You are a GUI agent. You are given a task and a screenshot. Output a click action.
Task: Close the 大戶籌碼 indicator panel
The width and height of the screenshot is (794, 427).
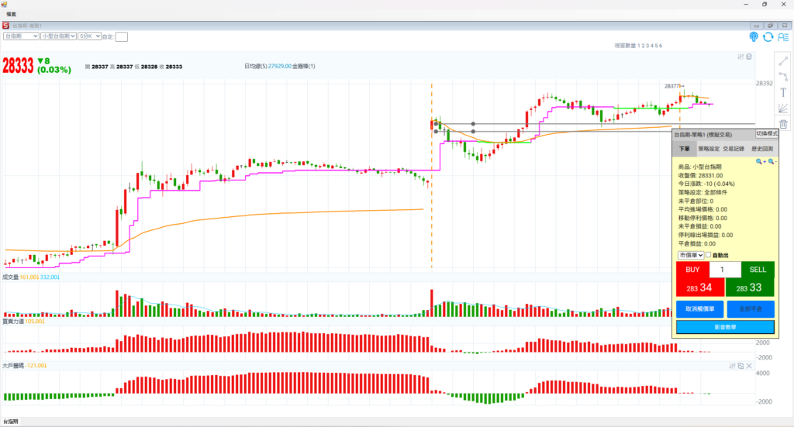pos(749,365)
